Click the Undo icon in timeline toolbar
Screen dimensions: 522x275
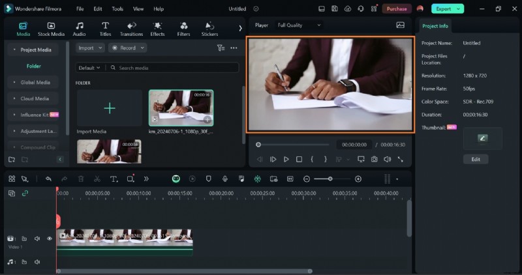tap(48, 179)
